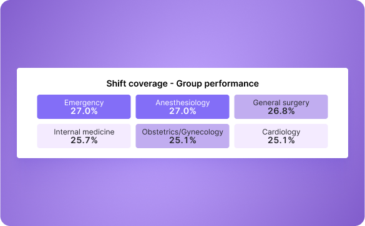The image size is (365, 226).
Task: Click the Obstetrics/Gynecology label text
Action: (182, 132)
